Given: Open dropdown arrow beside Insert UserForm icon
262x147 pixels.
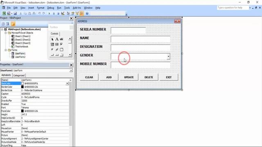Looking at the screenshot, I should tap(12, 13).
